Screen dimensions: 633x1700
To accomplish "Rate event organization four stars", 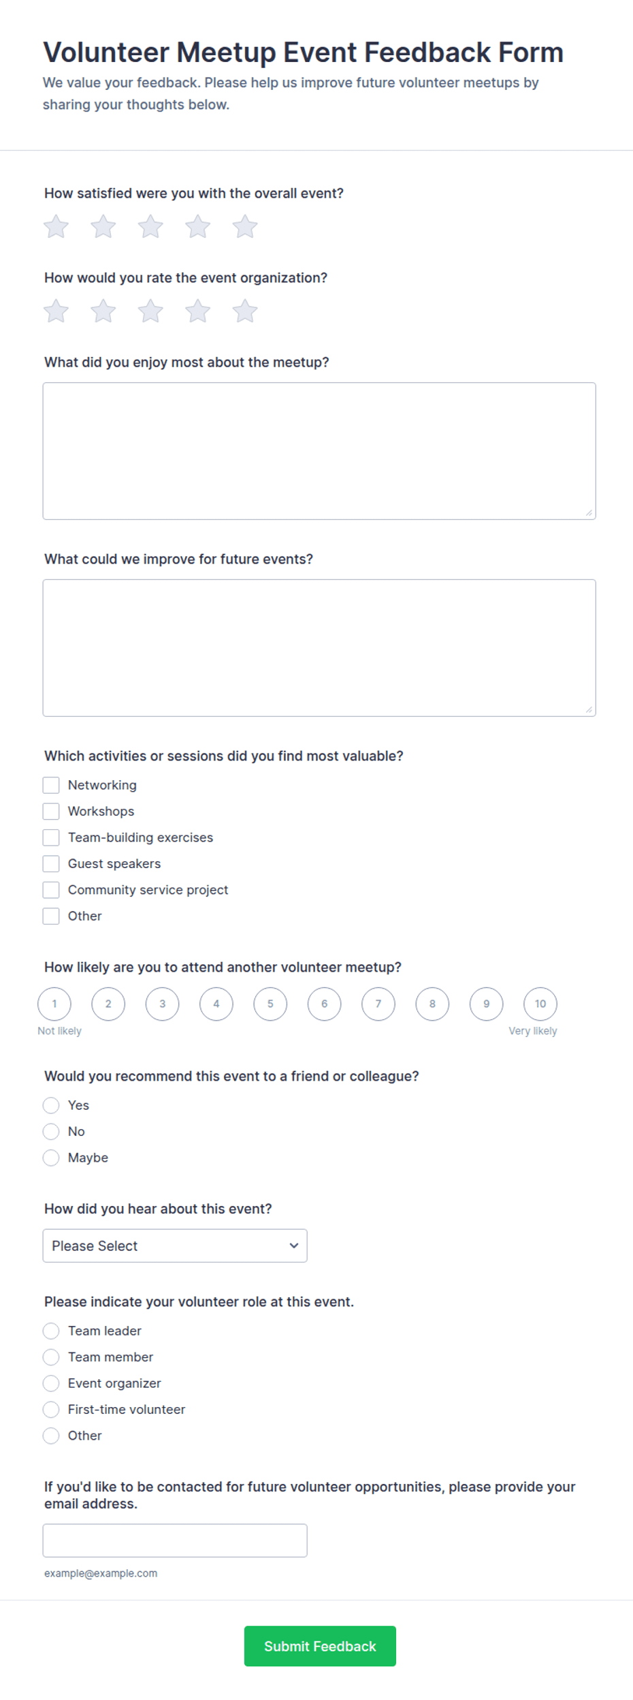I will [x=197, y=311].
